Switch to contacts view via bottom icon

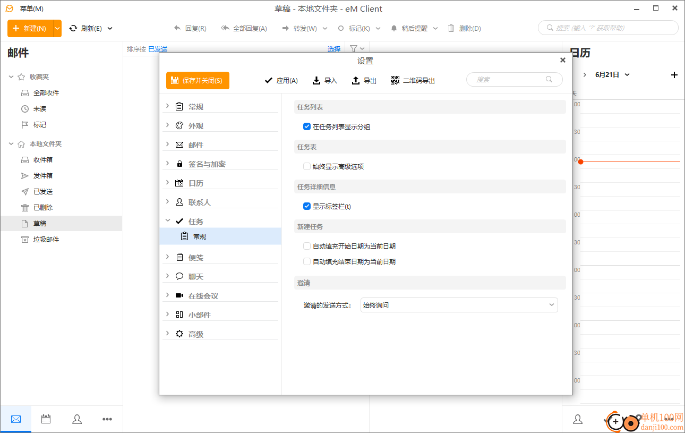[x=77, y=419]
